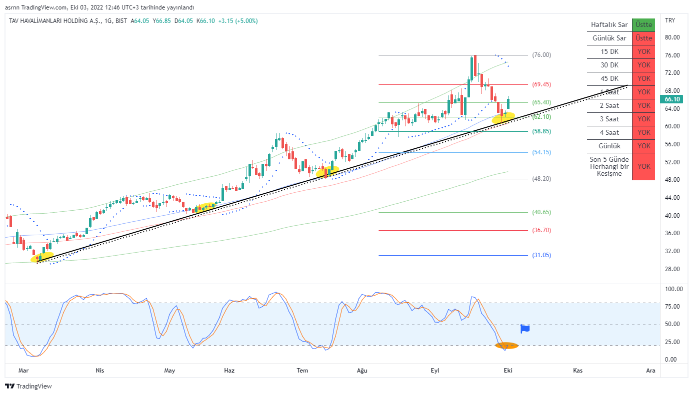Click the Haz month label on the time axis
The image size is (693, 395).
coord(229,371)
